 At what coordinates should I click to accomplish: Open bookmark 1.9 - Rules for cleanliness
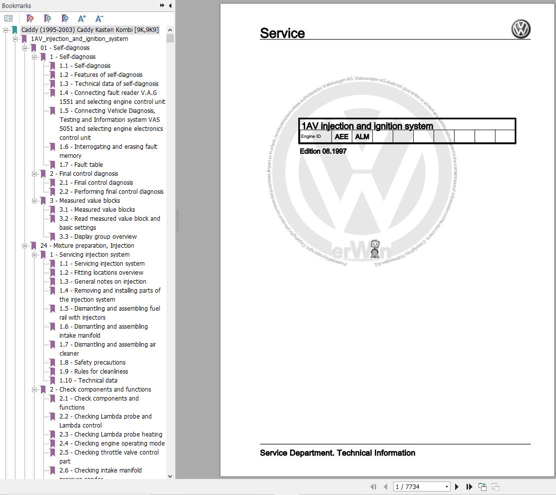pyautogui.click(x=93, y=371)
